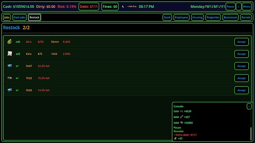Switch to the Jobs tab
Viewport: 255px width, 143px height.
point(7,17)
